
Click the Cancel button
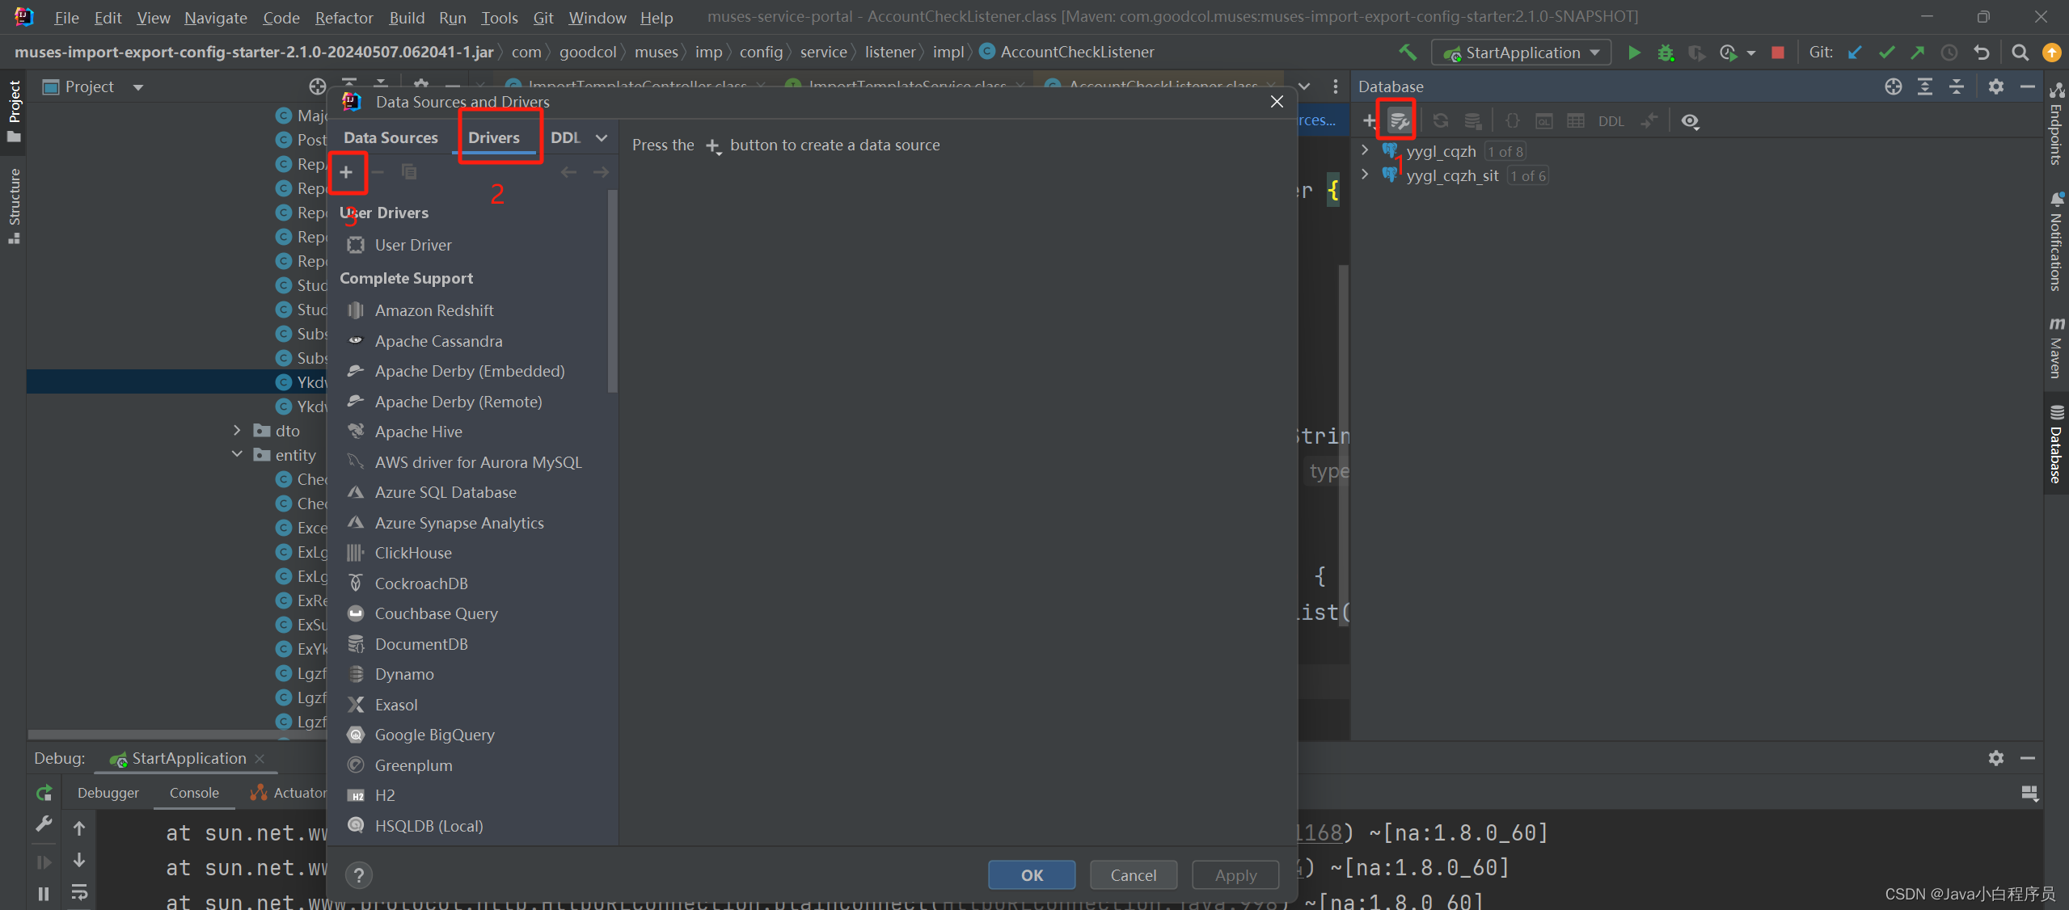pyautogui.click(x=1133, y=874)
